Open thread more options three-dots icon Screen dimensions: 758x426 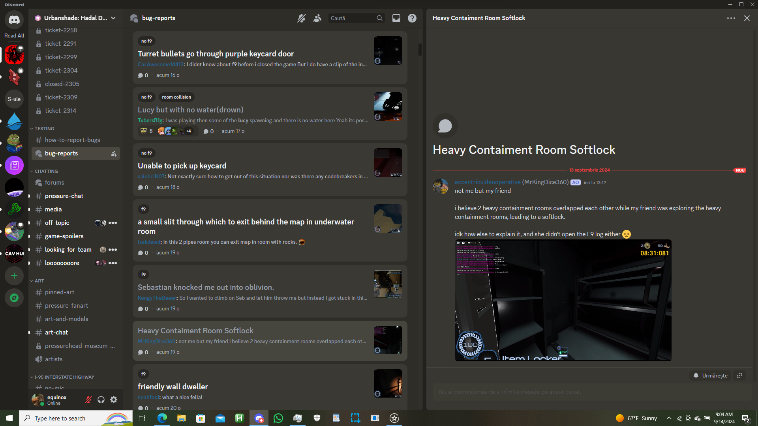click(731, 18)
